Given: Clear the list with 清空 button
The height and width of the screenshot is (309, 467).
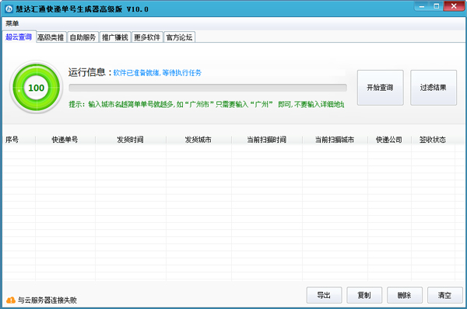Looking at the screenshot, I should [445, 295].
